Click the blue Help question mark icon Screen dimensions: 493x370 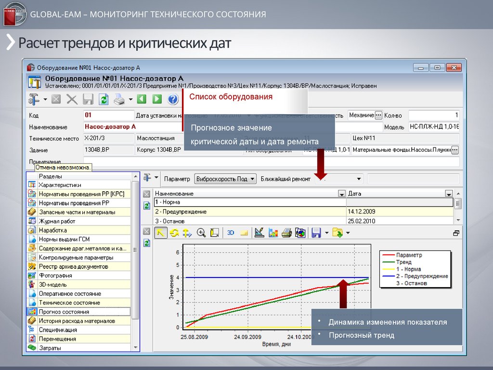click(173, 99)
